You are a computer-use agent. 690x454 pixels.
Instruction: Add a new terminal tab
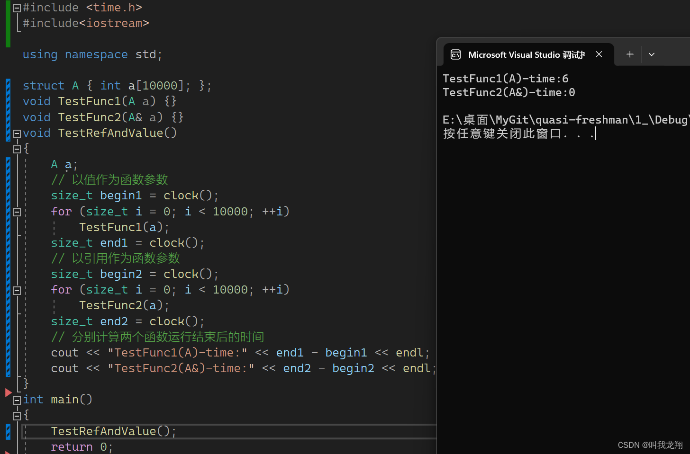point(630,54)
